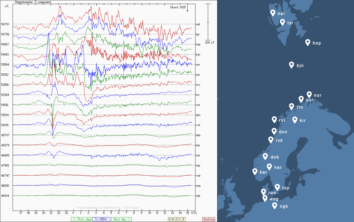Click baseline value 51005
This screenshot has height=222, width=354.
click(x=5, y=125)
